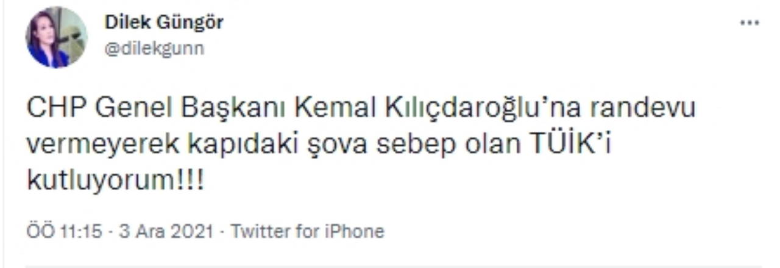Click the dot separator before Twitter for iPhone

[222, 232]
